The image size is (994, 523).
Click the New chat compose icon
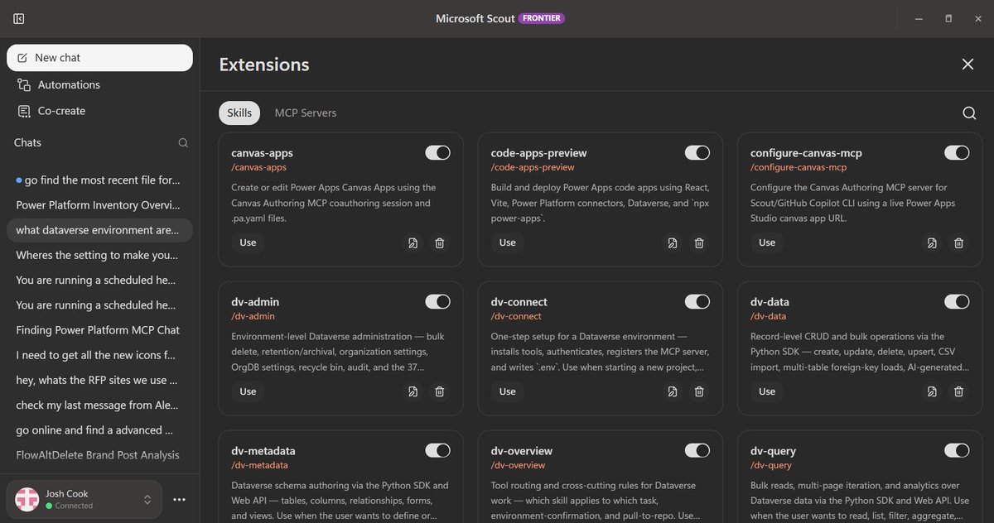coord(22,58)
